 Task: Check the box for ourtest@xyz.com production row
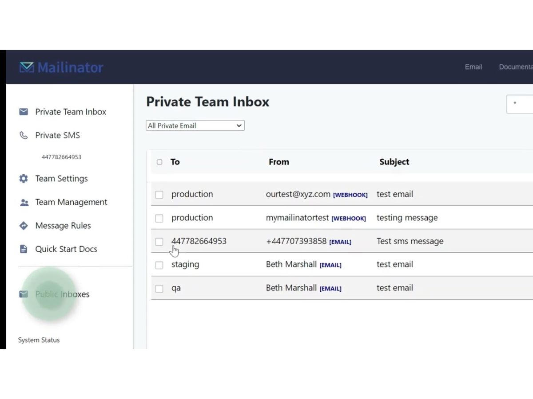pyautogui.click(x=159, y=195)
